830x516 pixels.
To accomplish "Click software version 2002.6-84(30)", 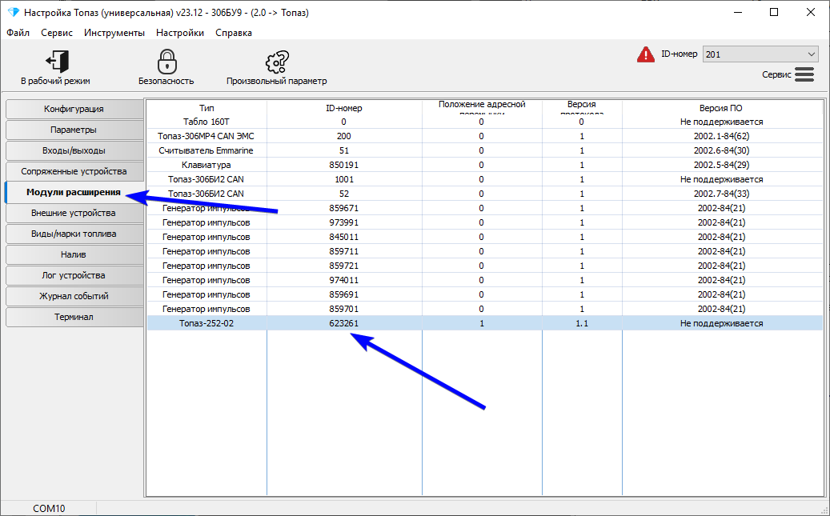I will 721,150.
